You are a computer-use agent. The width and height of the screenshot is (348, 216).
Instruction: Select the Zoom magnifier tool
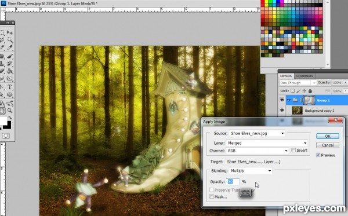click(x=9, y=111)
